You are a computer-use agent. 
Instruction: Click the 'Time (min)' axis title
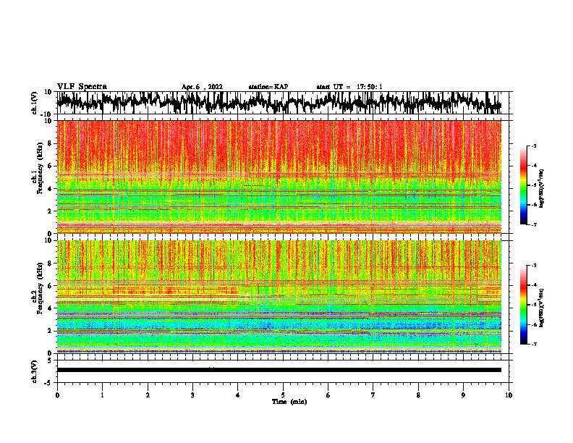click(289, 402)
